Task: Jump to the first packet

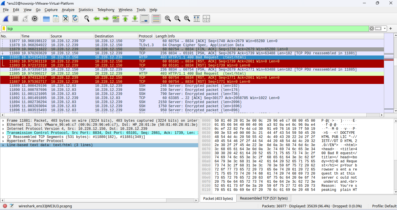Action: 125,19
